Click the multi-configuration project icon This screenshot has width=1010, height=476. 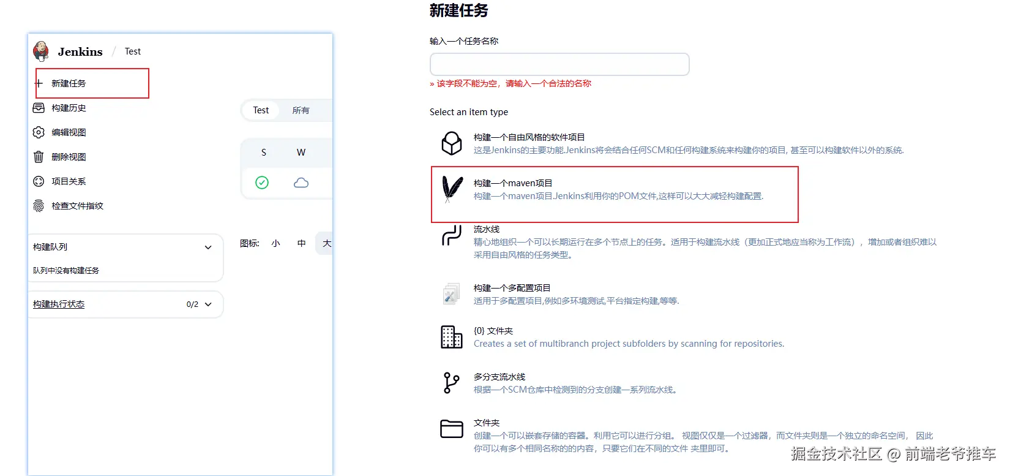[x=451, y=294]
